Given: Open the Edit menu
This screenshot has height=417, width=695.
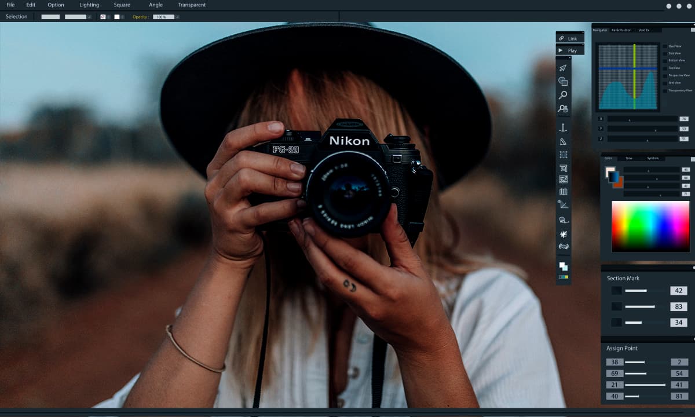Looking at the screenshot, I should coord(31,5).
